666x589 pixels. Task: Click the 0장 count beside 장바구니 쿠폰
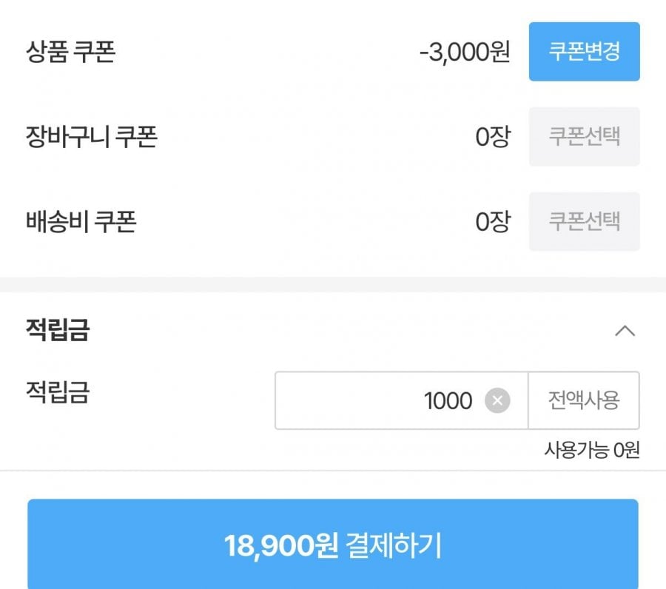[492, 138]
